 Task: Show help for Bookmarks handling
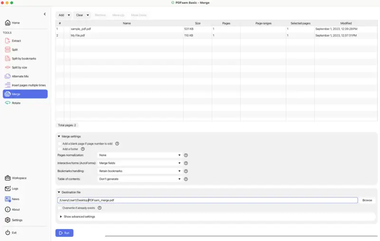click(186, 171)
